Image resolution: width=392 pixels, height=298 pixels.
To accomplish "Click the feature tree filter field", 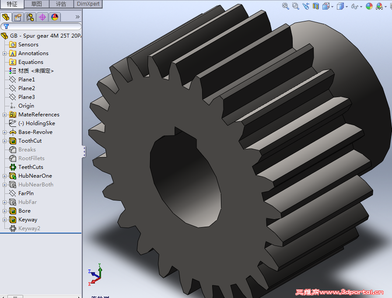I will click(41, 26).
